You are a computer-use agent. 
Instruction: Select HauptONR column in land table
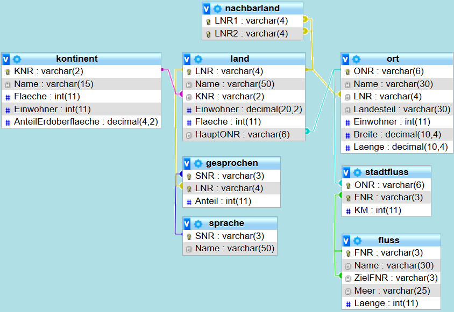point(243,134)
